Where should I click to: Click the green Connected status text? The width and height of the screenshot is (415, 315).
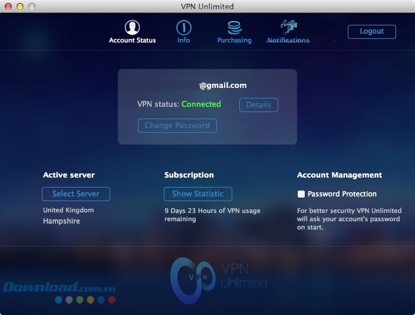coord(201,104)
